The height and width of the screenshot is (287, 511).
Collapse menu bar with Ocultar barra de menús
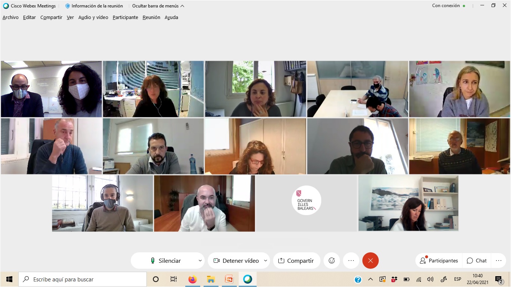[158, 6]
